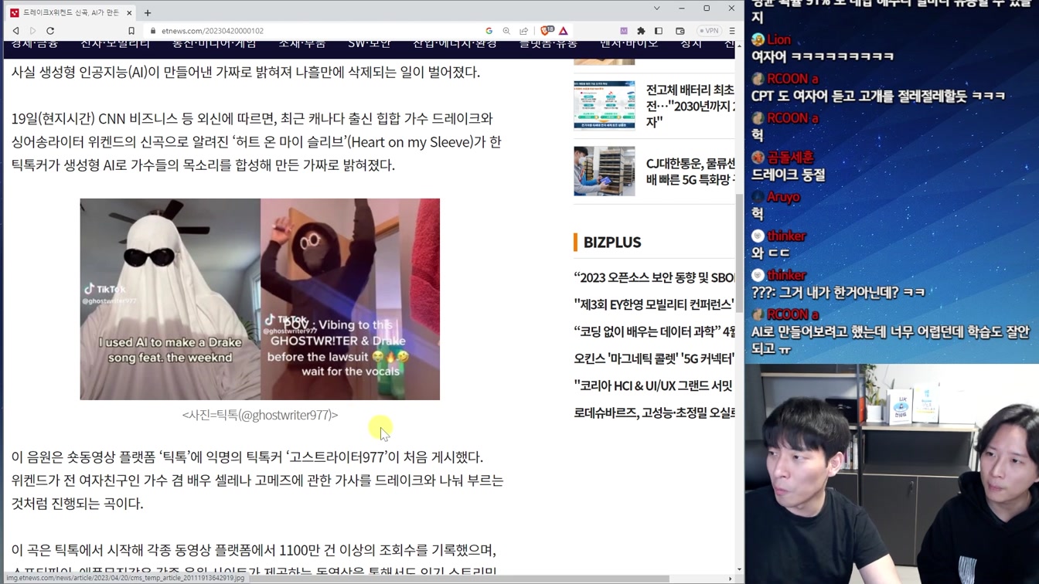
Task: Click chat message 와 ㄷㄷ
Action: click(770, 253)
